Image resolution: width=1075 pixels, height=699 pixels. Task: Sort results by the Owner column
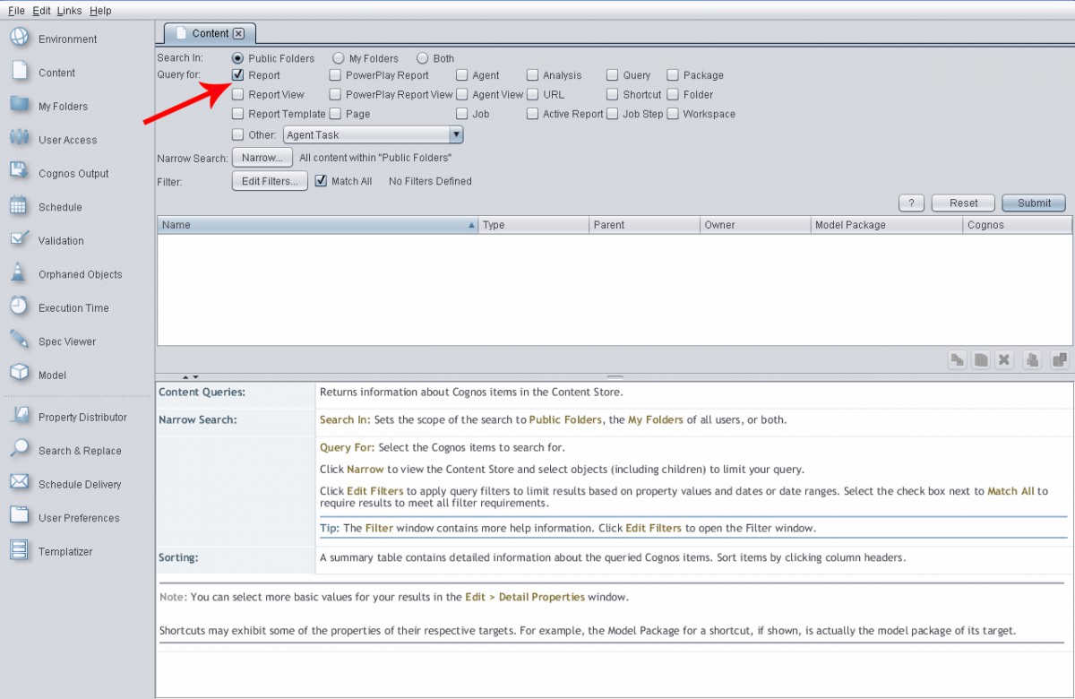tap(755, 225)
